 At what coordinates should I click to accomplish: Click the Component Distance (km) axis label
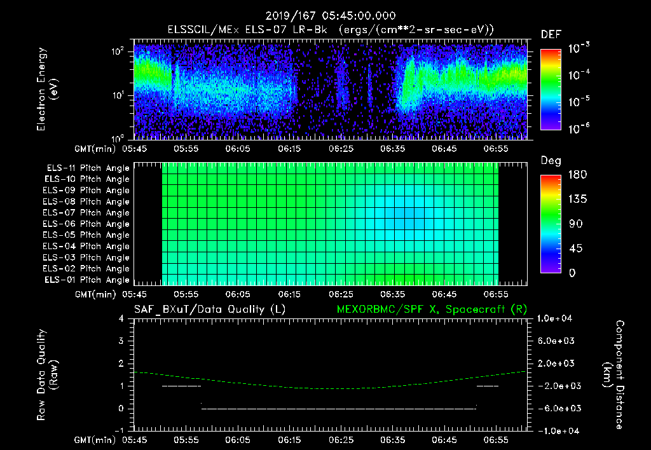click(613, 375)
